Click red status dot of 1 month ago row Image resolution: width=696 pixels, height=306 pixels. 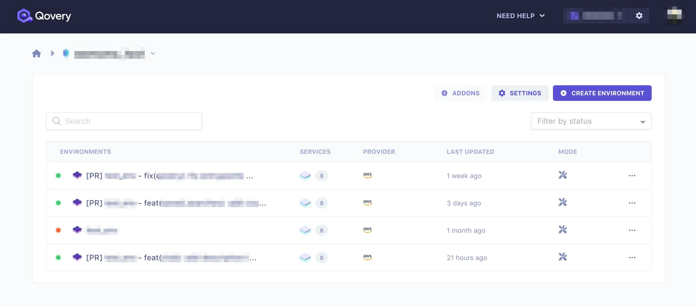(58, 230)
